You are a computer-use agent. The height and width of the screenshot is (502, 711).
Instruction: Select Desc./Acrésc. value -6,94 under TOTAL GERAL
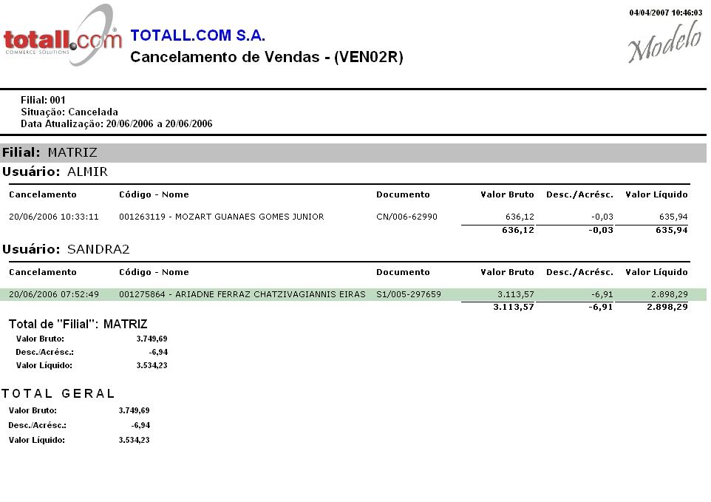click(x=140, y=425)
